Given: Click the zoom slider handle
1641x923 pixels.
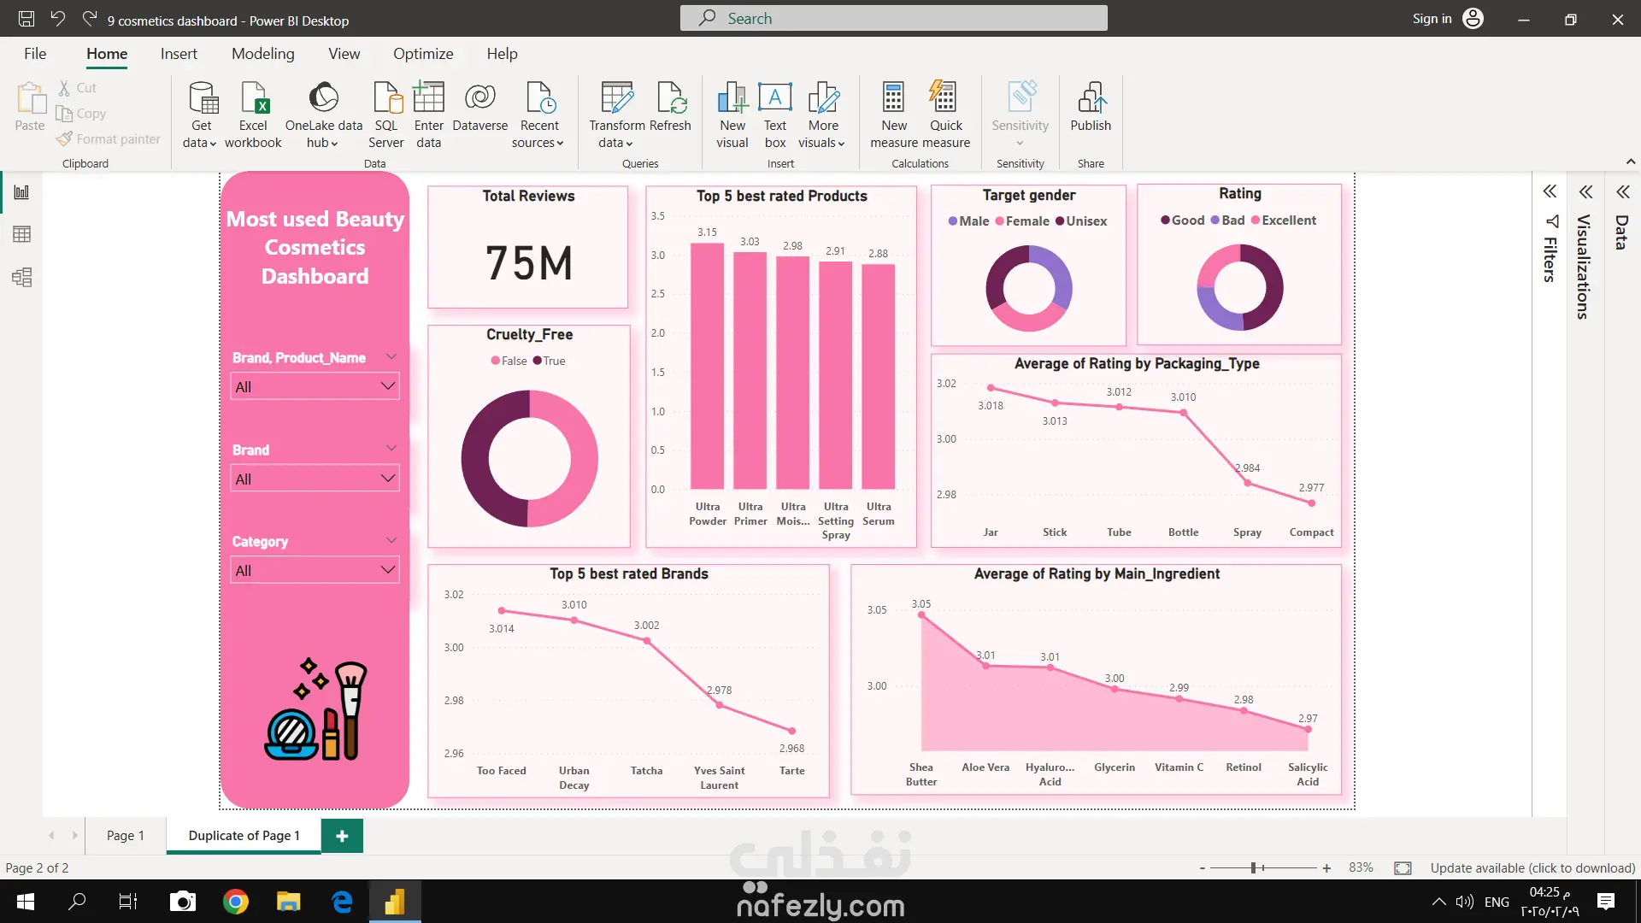Looking at the screenshot, I should [1254, 867].
